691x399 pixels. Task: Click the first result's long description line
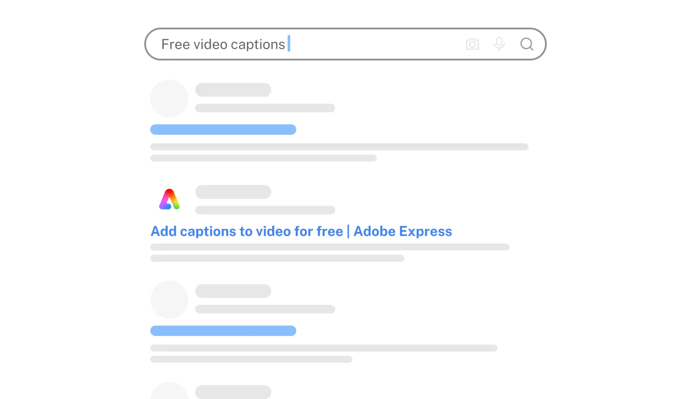coord(339,147)
